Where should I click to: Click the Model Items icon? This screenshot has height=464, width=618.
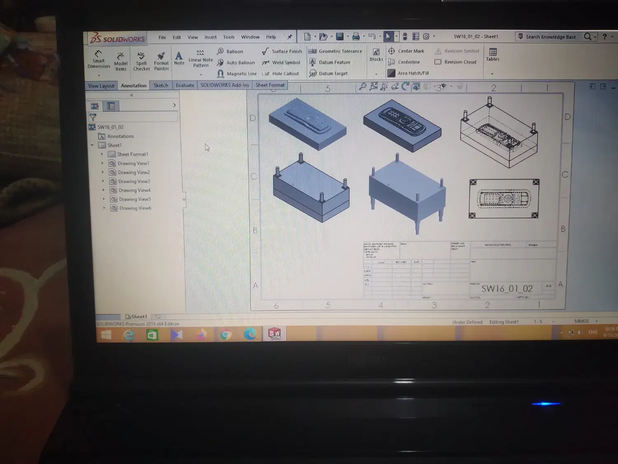[120, 61]
